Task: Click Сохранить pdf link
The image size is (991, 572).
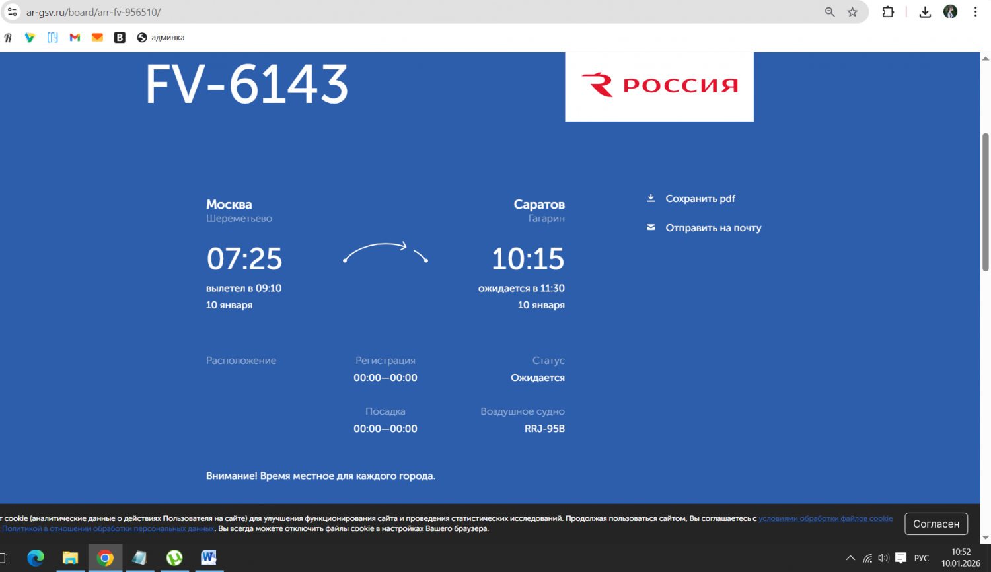Action: (700, 199)
